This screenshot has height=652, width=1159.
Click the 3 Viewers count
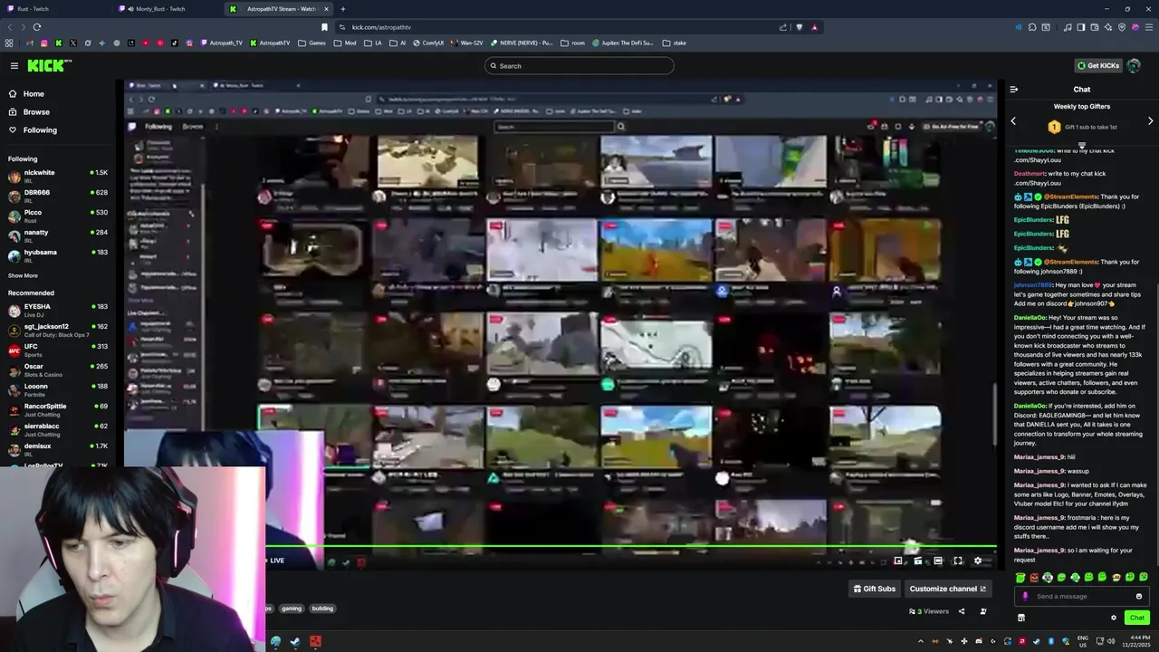929,611
